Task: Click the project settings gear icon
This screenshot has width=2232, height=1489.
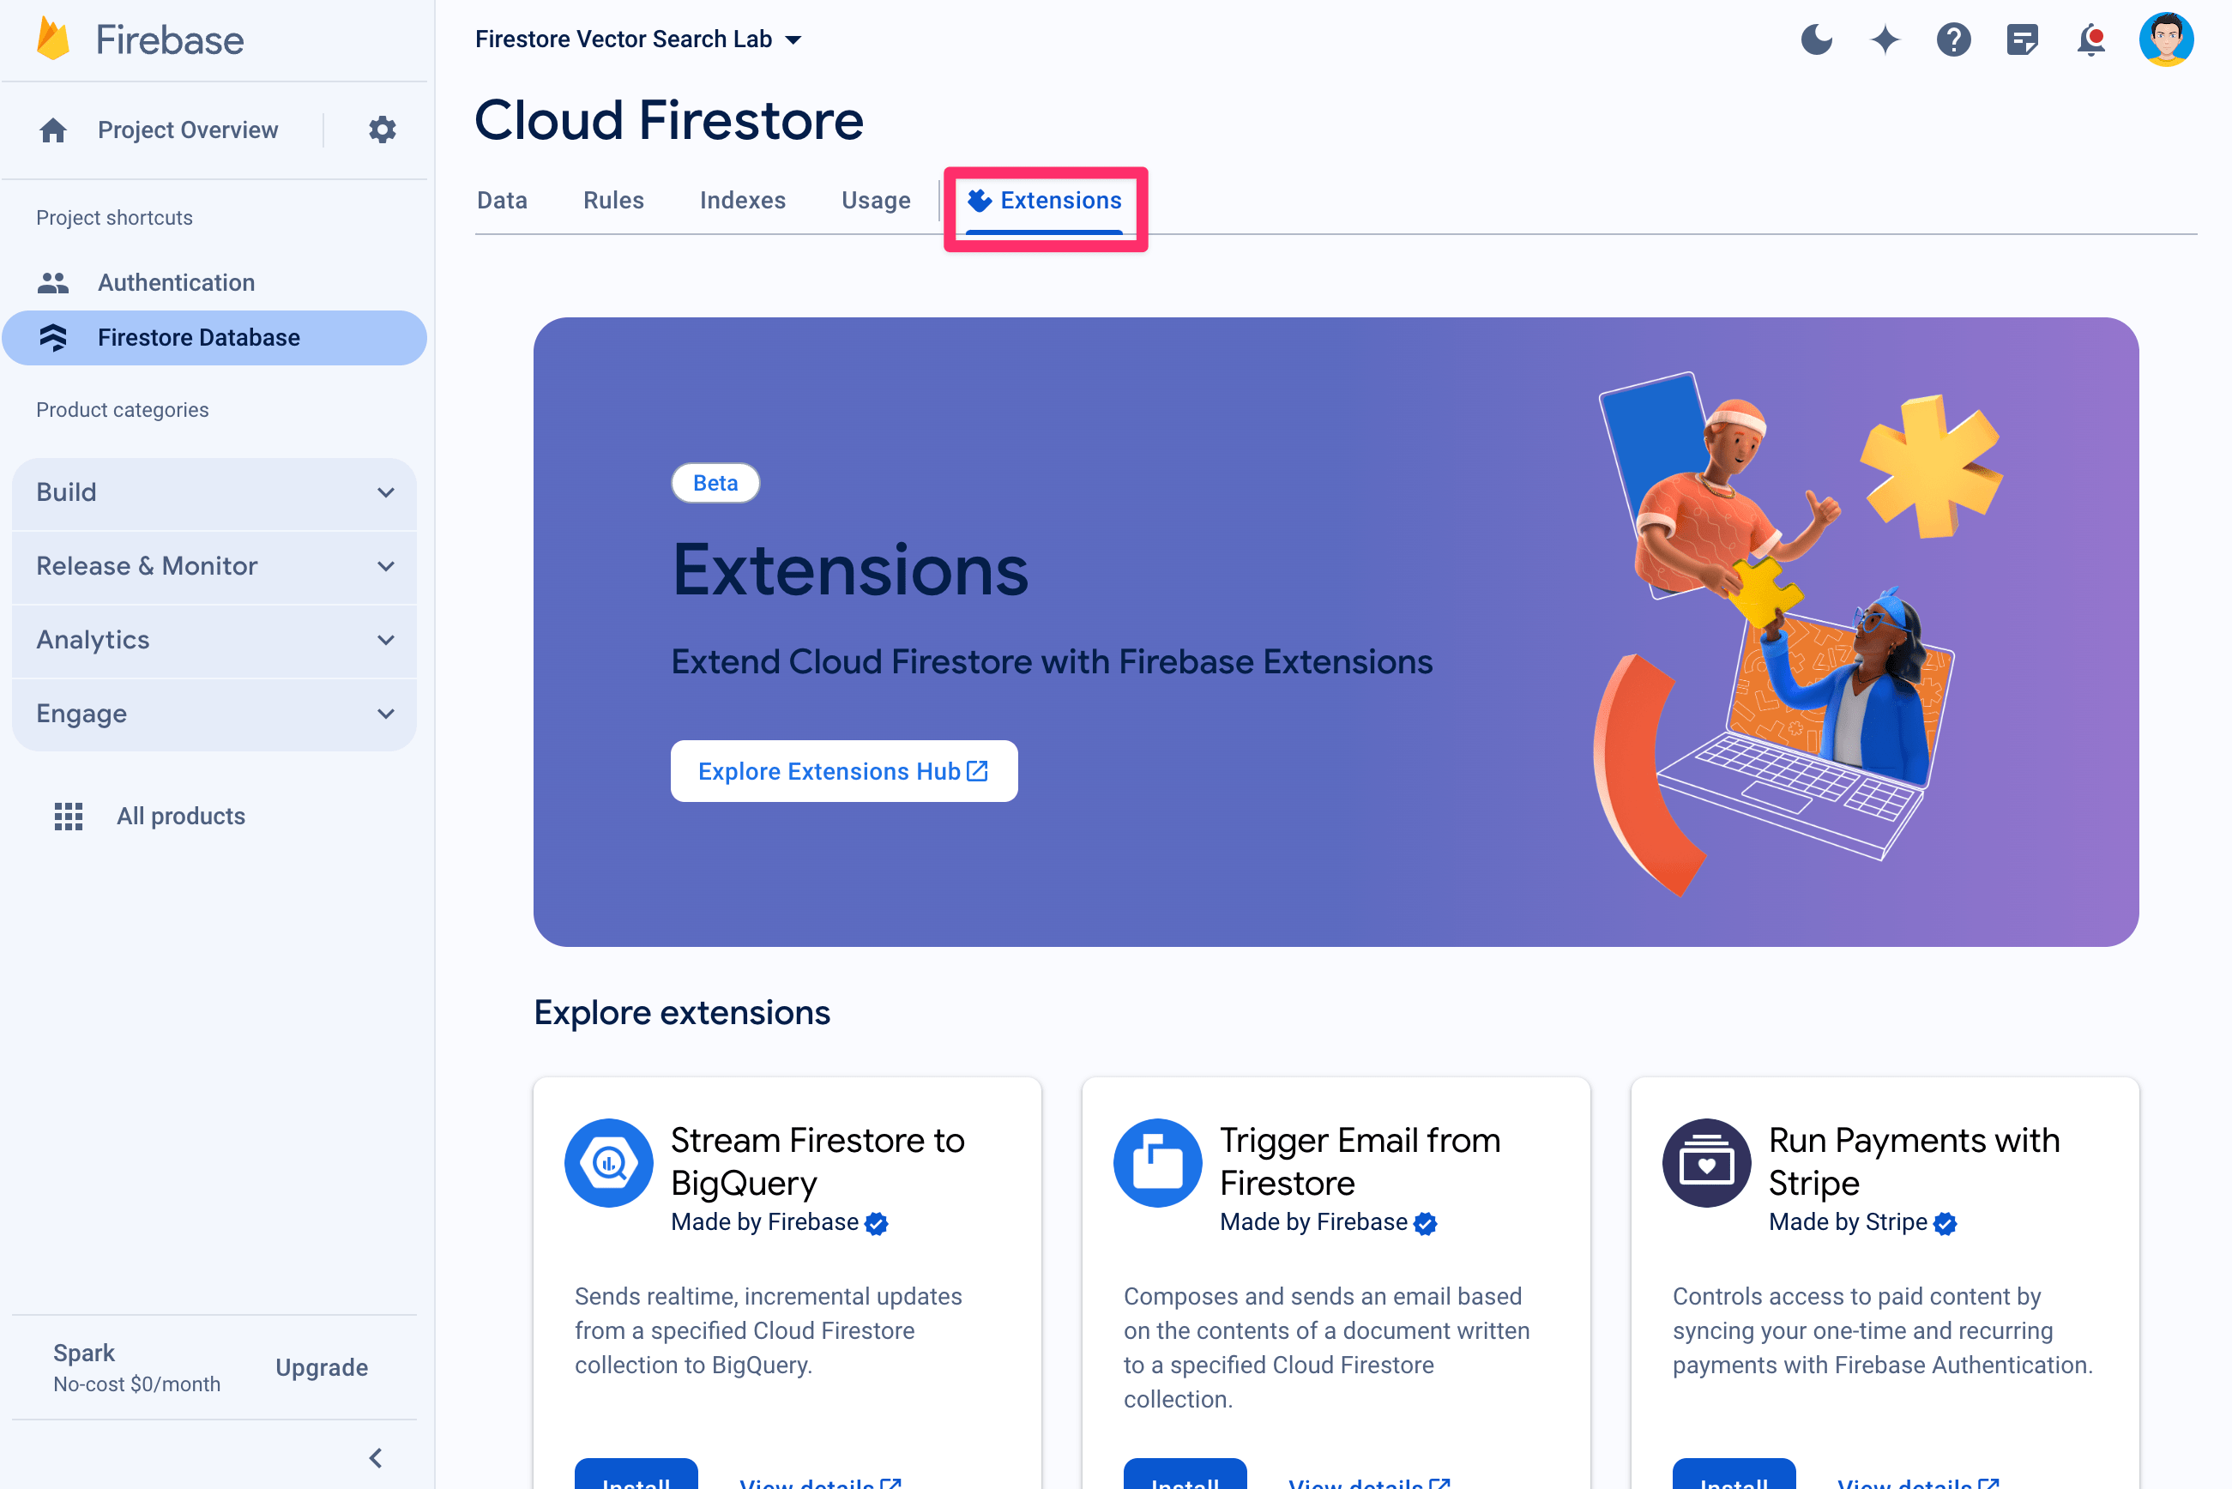Action: click(x=381, y=130)
